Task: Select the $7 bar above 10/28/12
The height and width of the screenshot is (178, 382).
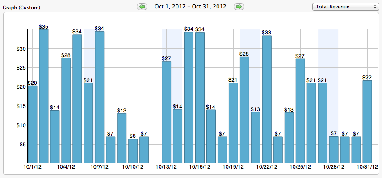Action: [x=334, y=149]
